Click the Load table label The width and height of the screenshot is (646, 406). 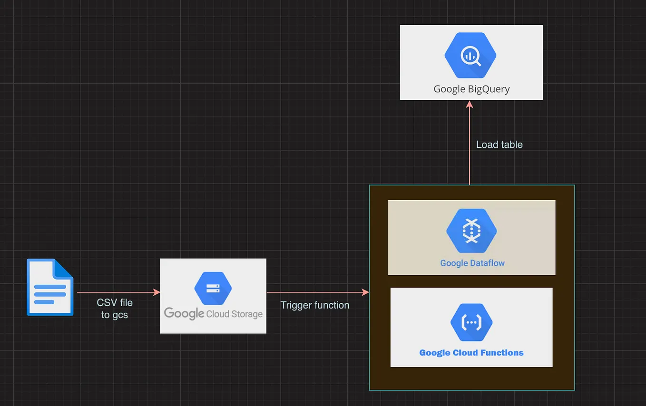tap(499, 145)
